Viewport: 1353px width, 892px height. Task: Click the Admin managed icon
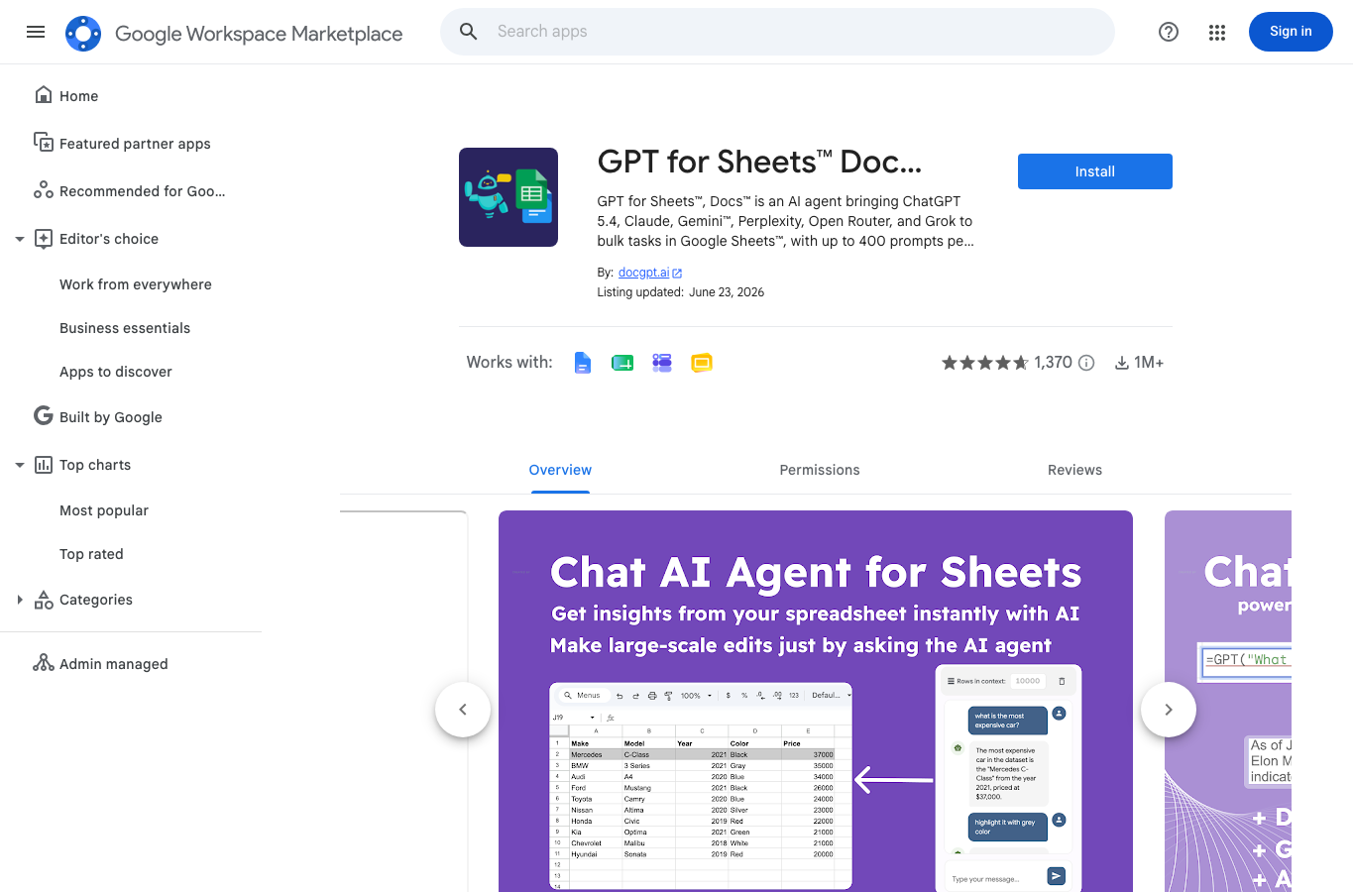click(43, 663)
